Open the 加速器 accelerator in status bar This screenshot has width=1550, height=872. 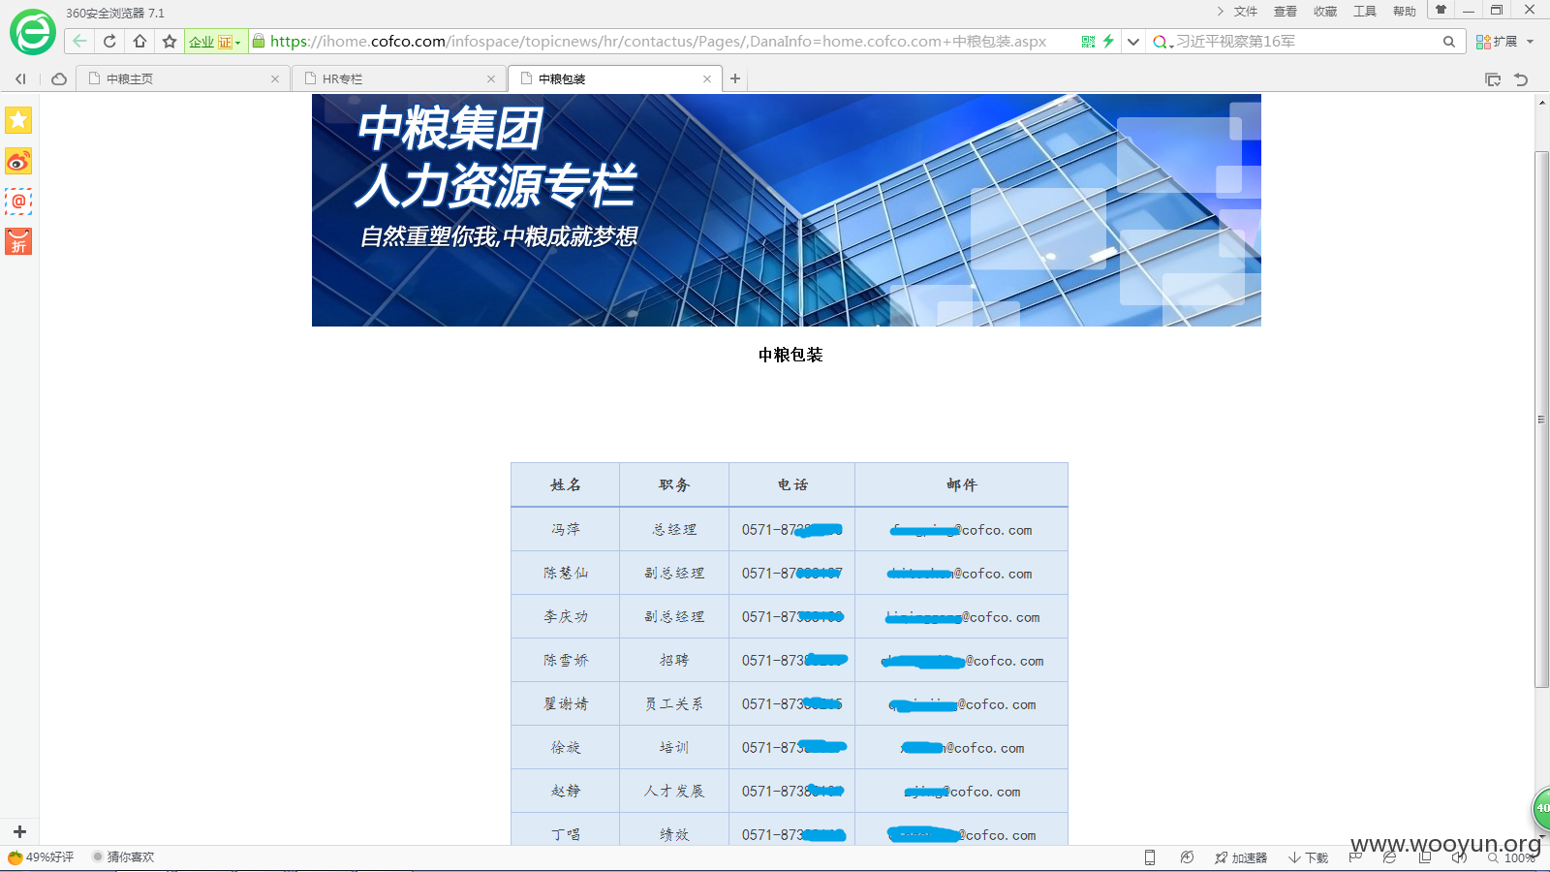pyautogui.click(x=1241, y=857)
